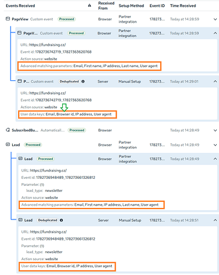
Task: Click the Processed badge on top Lead row
Action: (33, 145)
